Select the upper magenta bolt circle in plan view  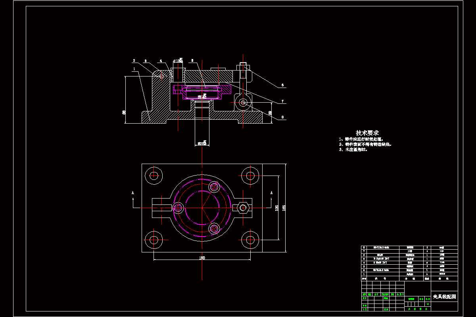pyautogui.click(x=215, y=187)
